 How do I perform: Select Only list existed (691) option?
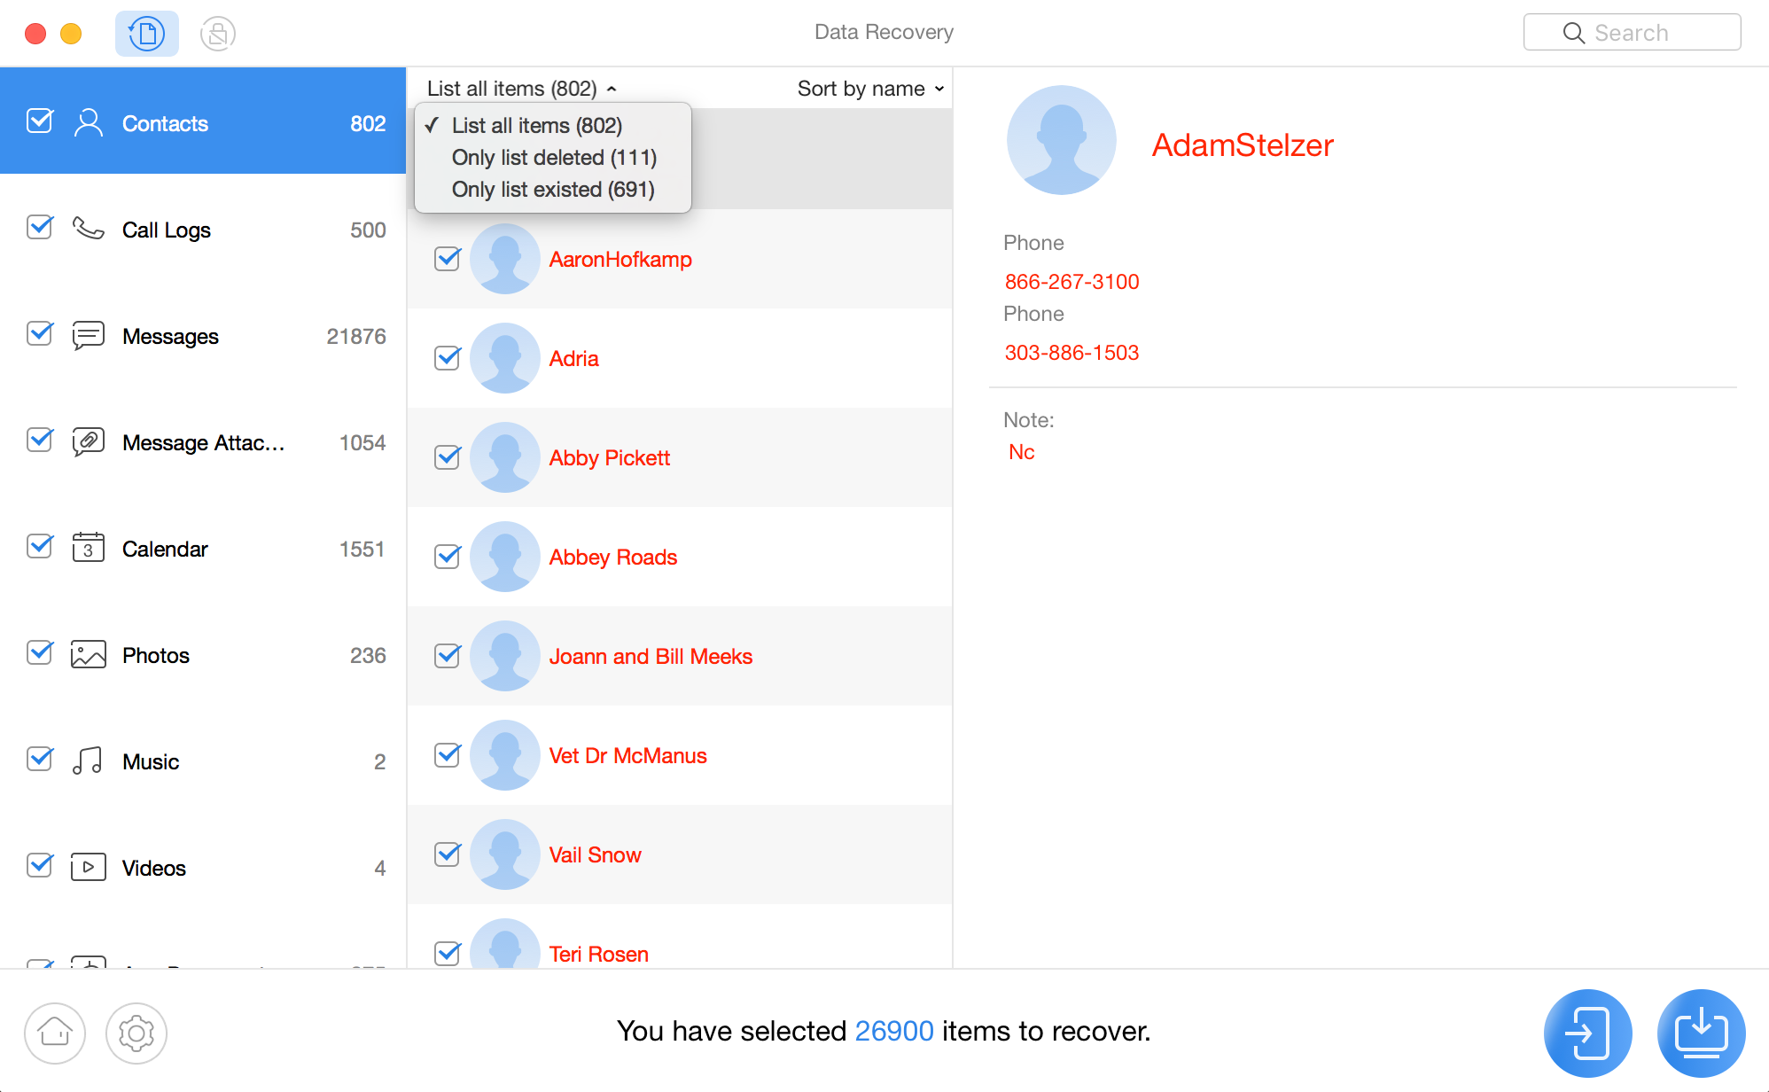552,187
